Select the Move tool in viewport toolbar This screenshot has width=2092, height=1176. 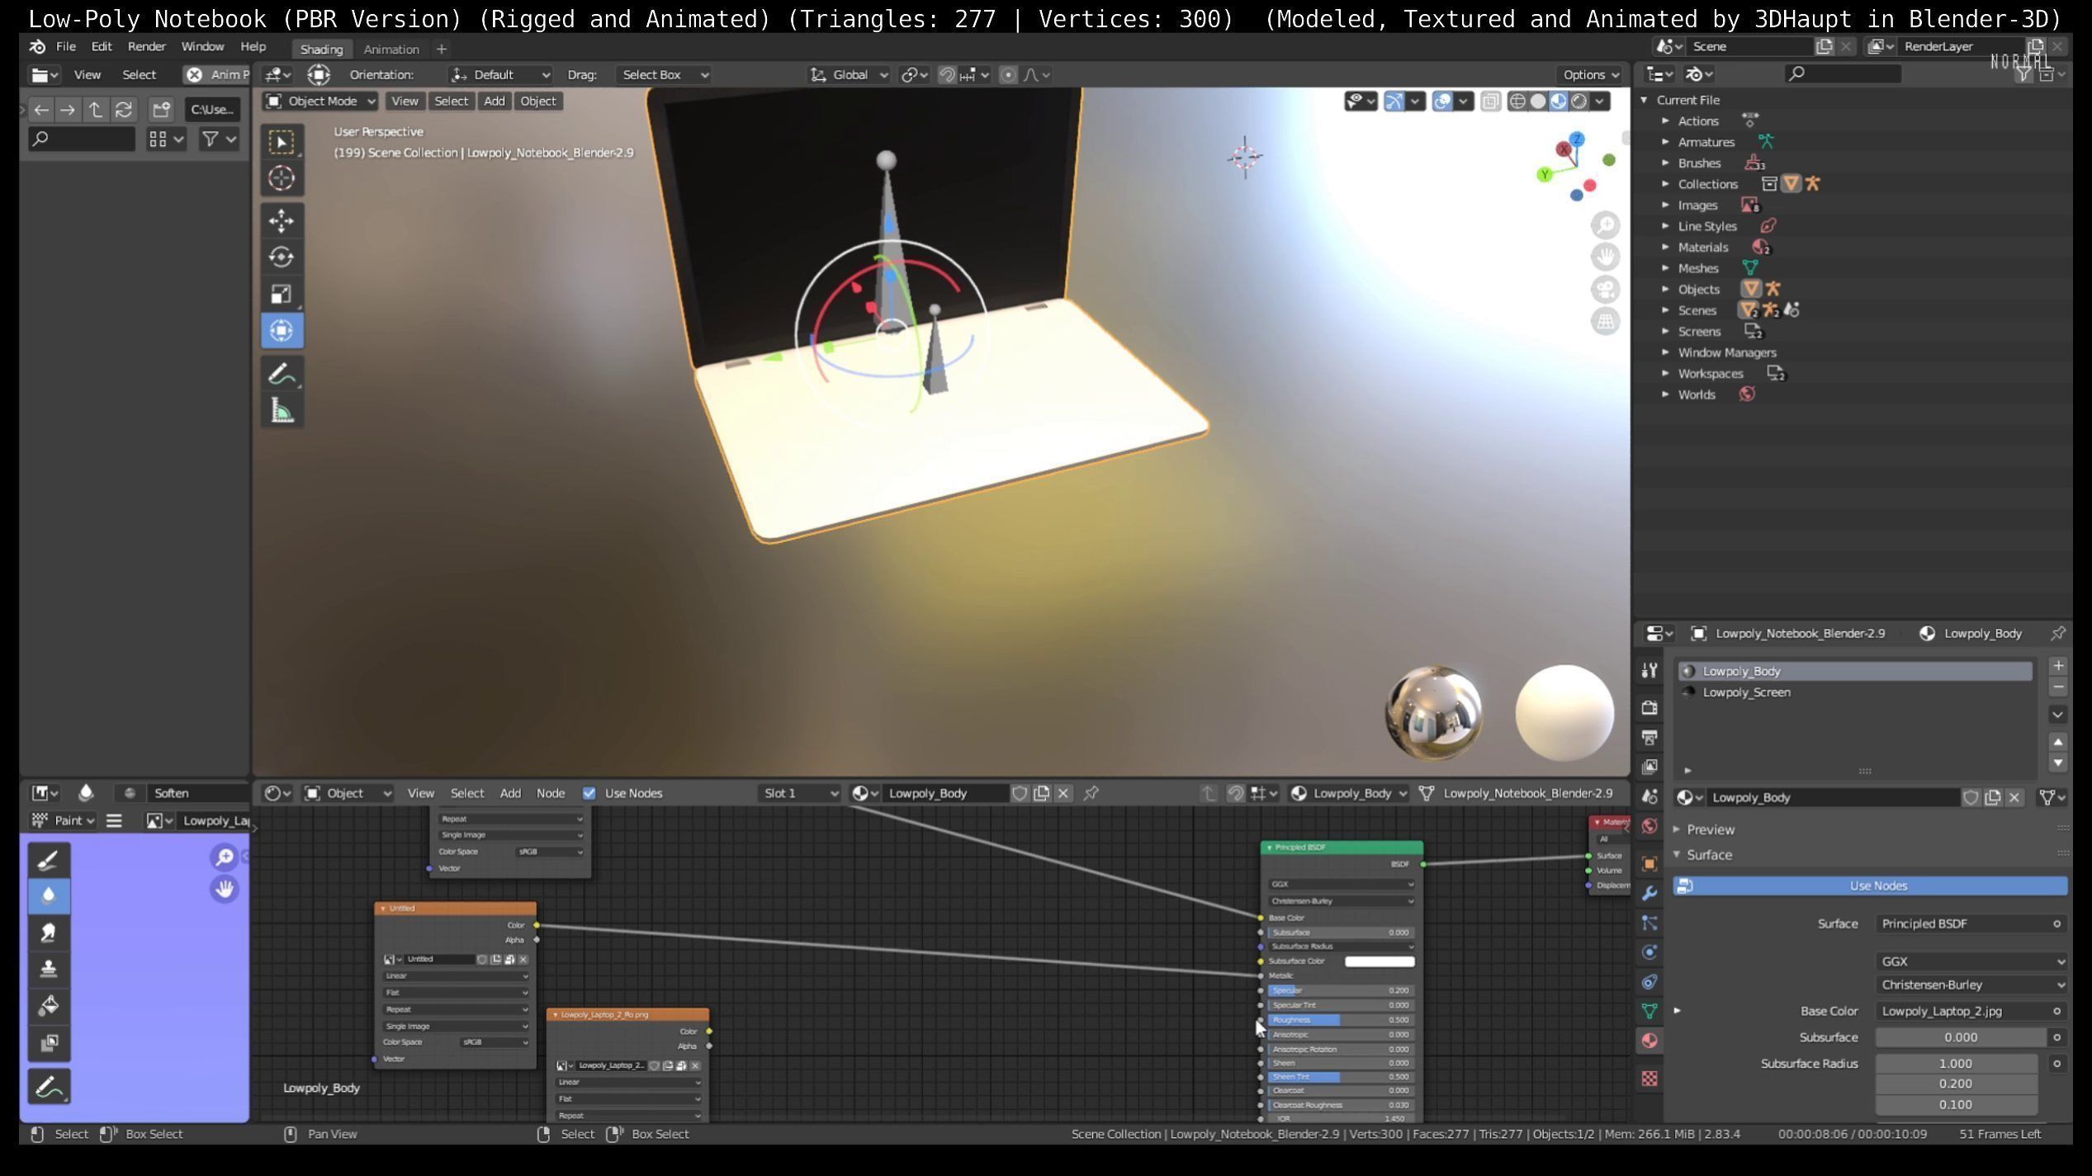point(281,221)
